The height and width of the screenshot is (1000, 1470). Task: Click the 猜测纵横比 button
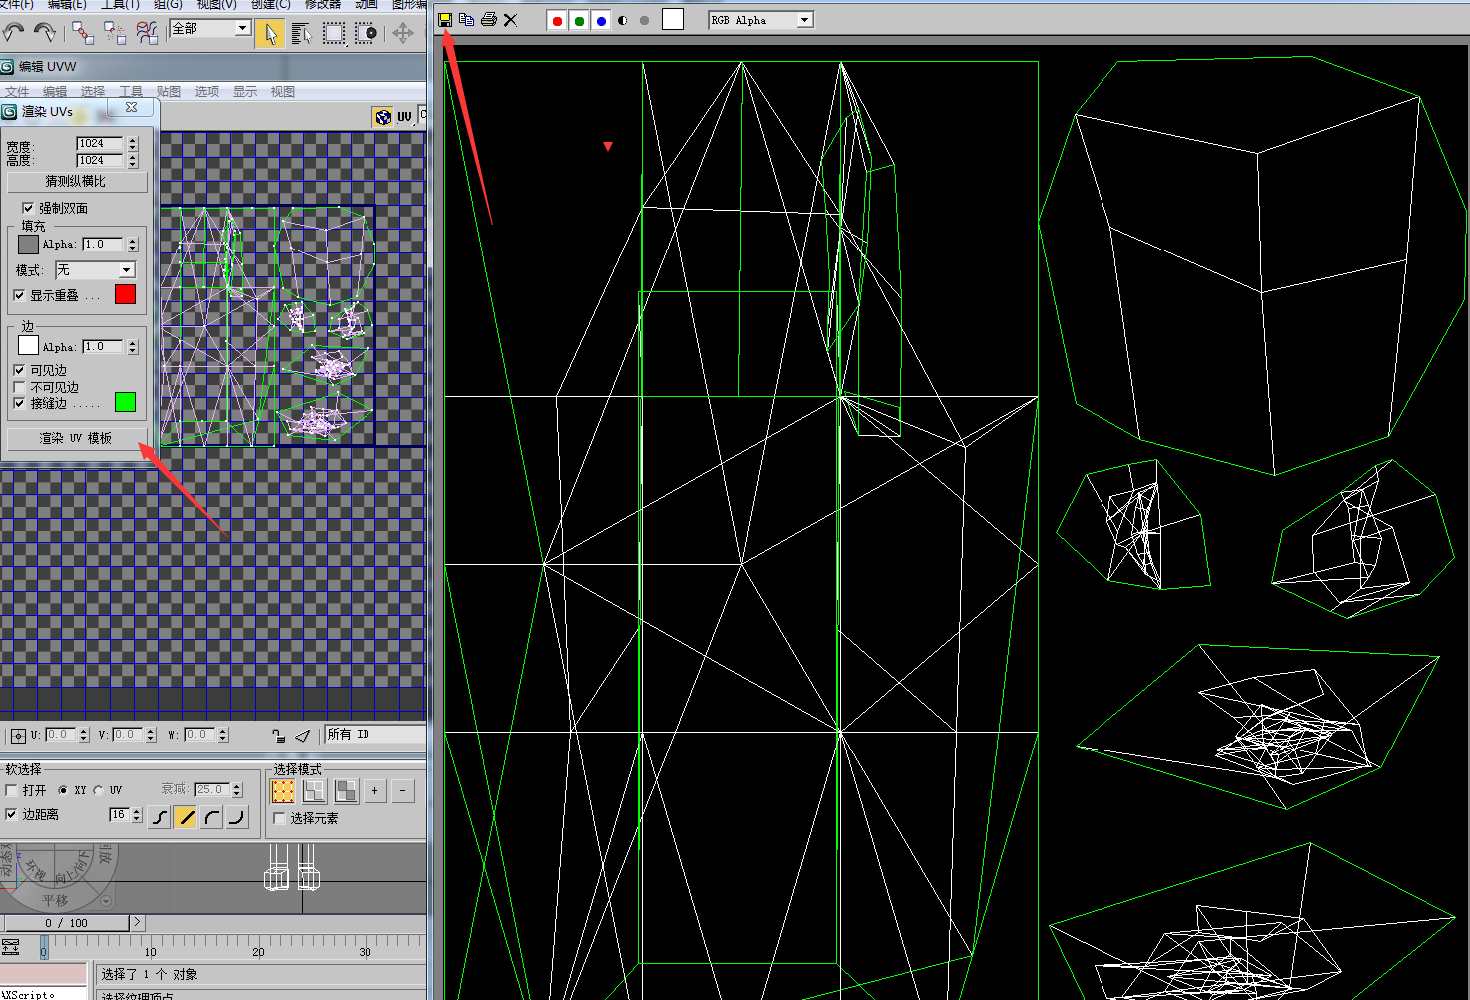click(78, 182)
